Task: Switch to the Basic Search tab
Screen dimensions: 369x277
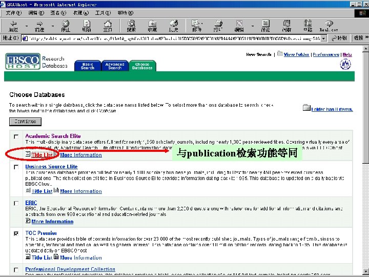Action: click(88, 66)
